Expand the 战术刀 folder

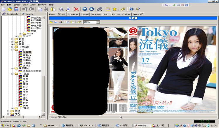[x=16, y=36]
